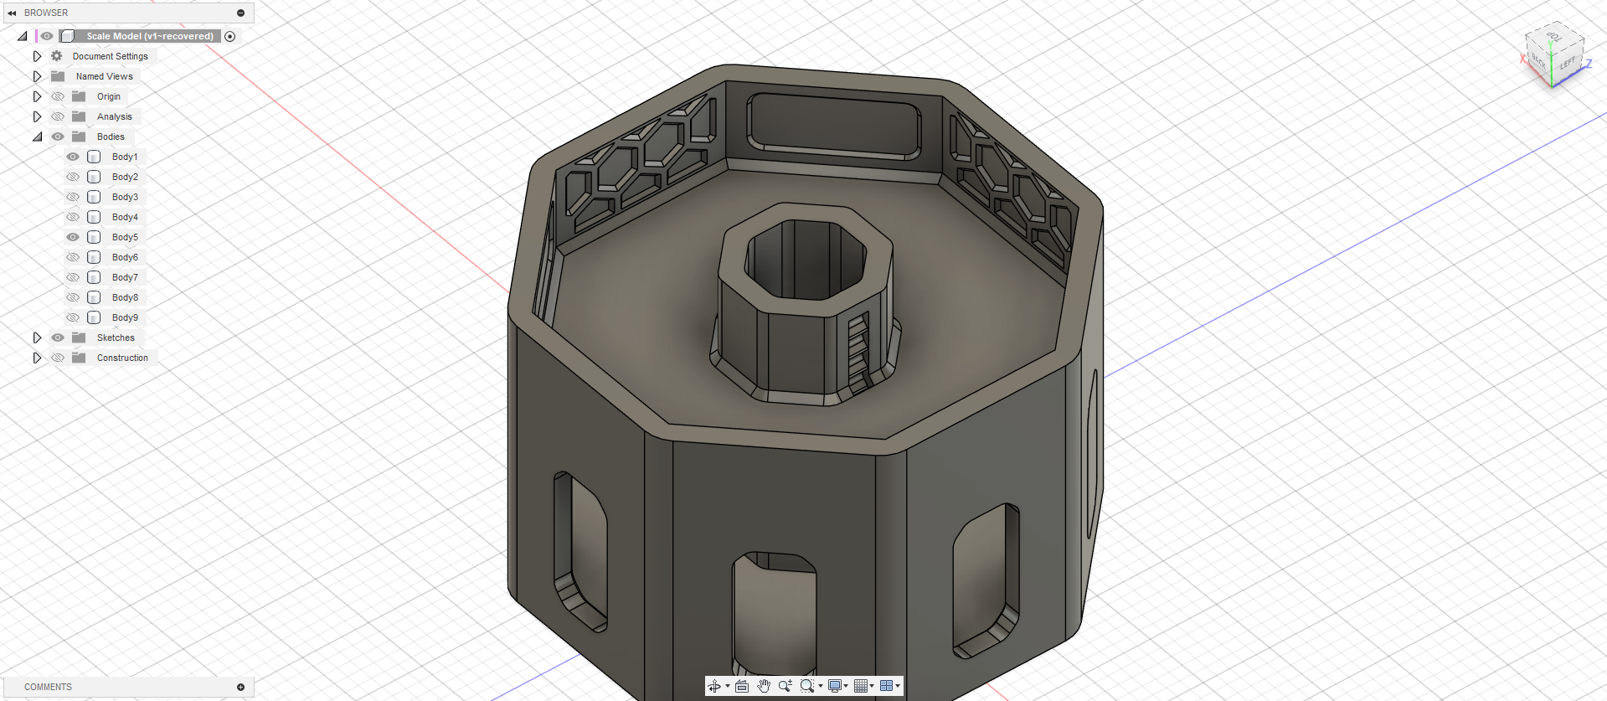The image size is (1607, 701).
Task: Click the Body3 body icon
Action: [x=95, y=197]
